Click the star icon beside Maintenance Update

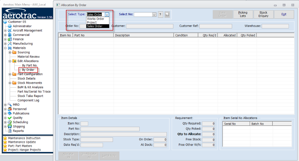pyautogui.click(x=5, y=142)
